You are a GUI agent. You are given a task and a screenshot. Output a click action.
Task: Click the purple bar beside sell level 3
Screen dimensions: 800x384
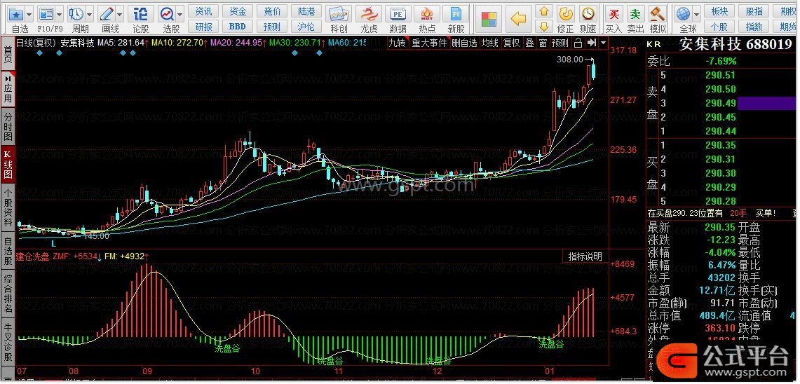pyautogui.click(x=766, y=103)
